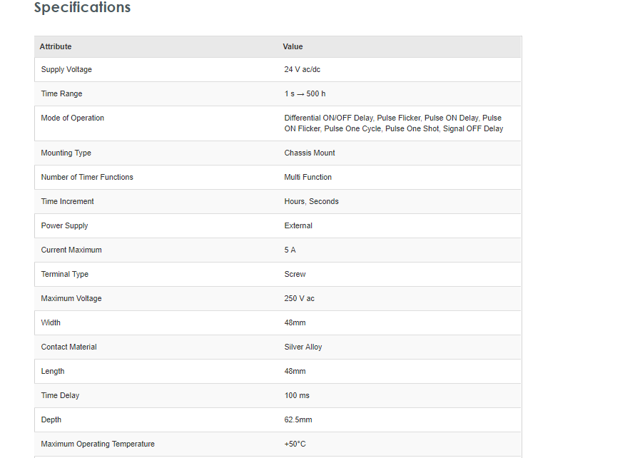Click the Hours, Seconds value
This screenshot has height=458, width=620.
[x=312, y=202]
